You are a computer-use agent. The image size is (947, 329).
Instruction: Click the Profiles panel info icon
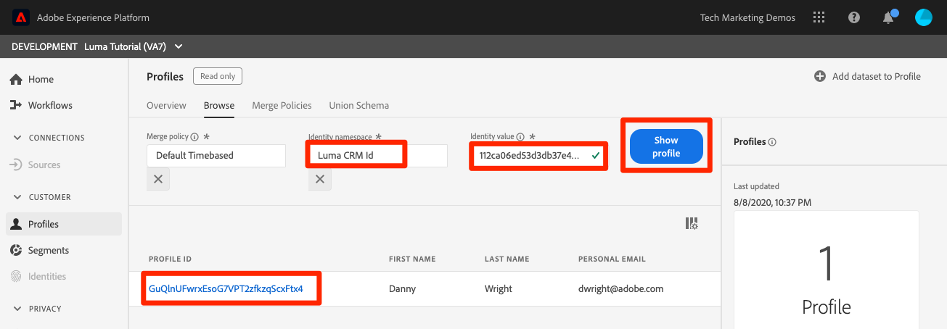pyautogui.click(x=772, y=142)
